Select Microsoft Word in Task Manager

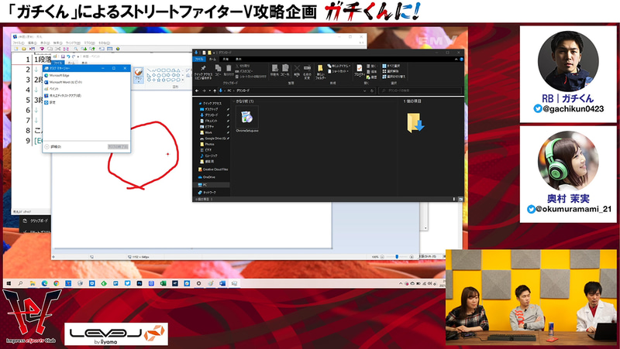point(86,82)
